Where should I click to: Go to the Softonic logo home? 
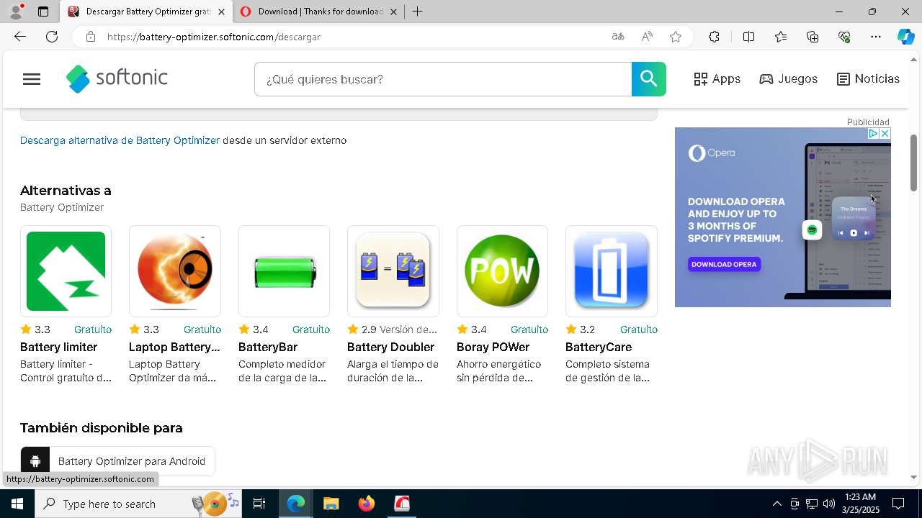pos(117,78)
